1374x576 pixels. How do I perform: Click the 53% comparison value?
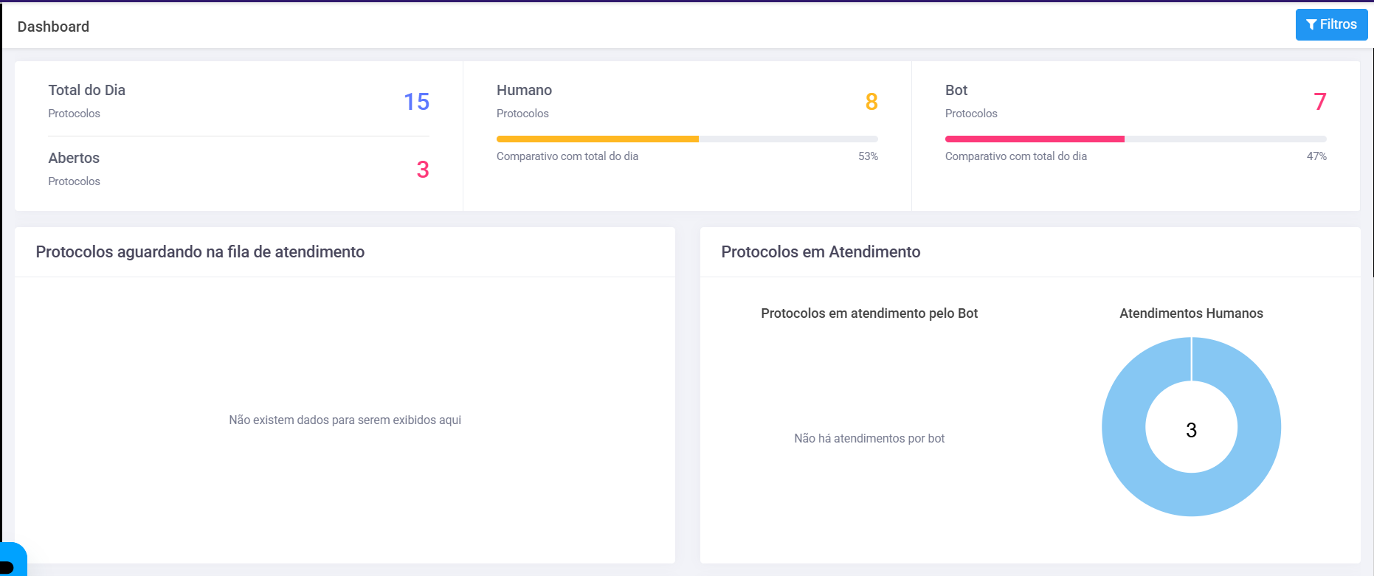(x=868, y=156)
